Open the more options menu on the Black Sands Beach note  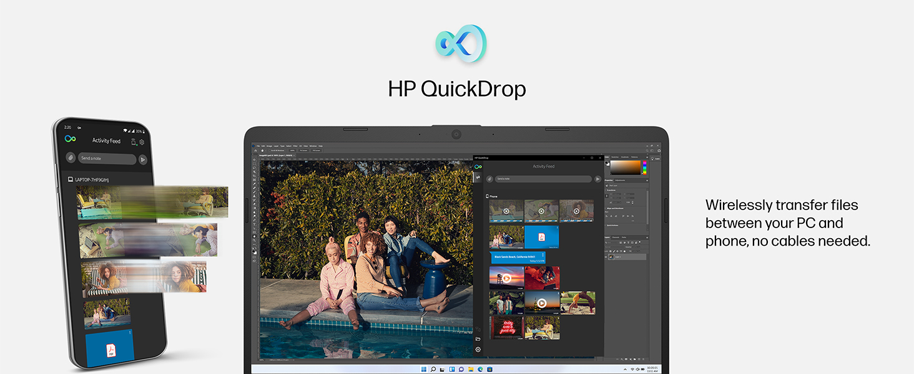(543, 254)
